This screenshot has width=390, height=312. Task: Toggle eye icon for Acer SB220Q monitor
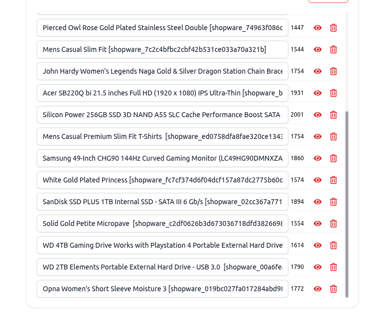tap(318, 93)
